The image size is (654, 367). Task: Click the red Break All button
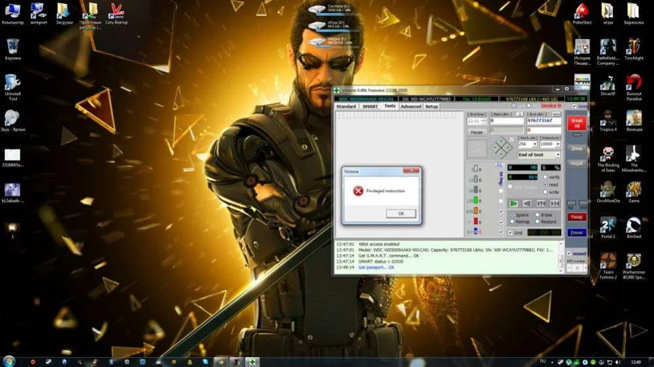[x=577, y=123]
